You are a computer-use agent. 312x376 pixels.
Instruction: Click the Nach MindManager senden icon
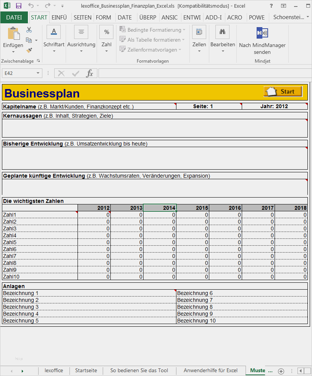[262, 32]
